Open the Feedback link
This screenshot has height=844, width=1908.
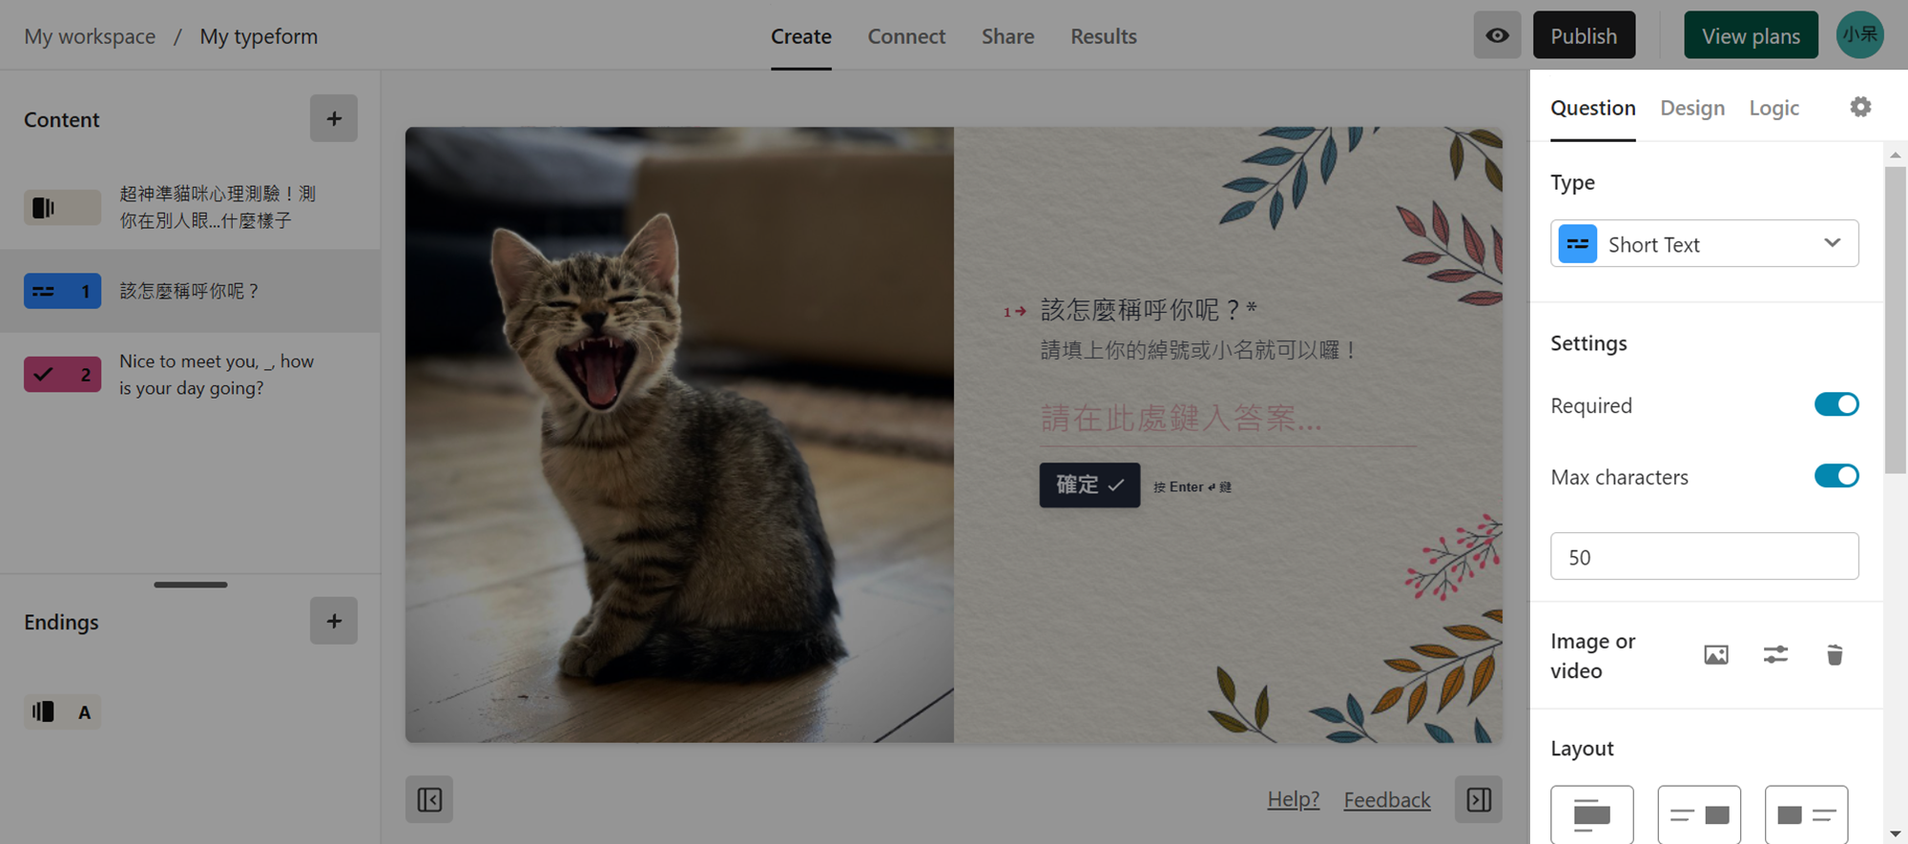[1387, 799]
